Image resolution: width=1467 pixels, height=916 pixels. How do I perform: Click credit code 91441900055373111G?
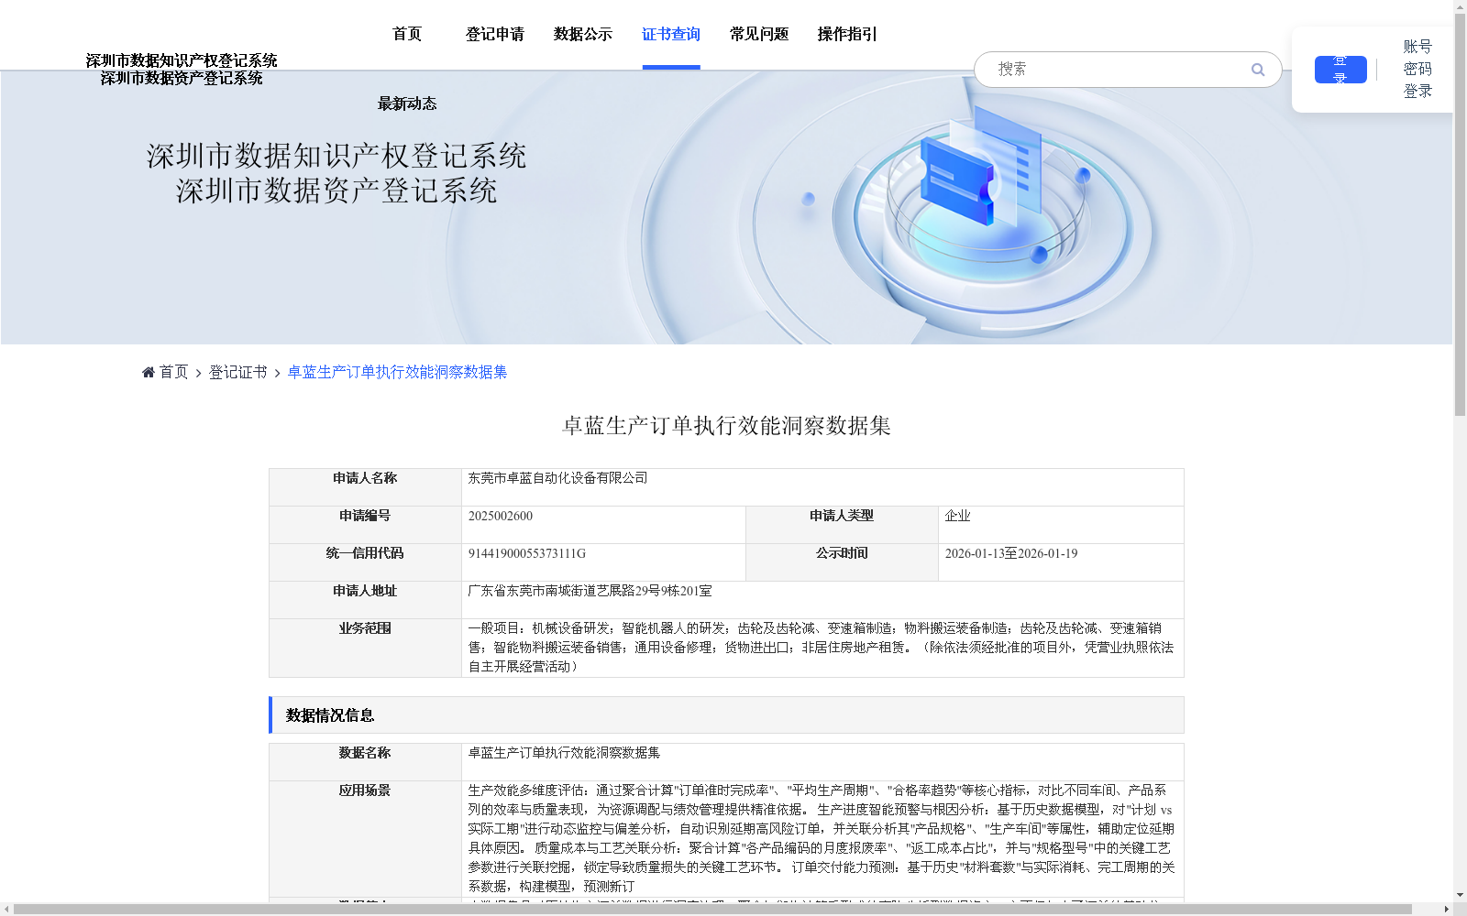(527, 553)
